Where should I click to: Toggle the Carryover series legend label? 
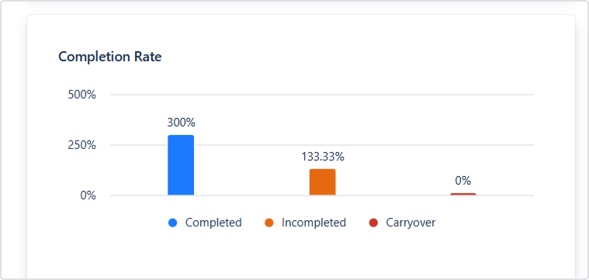[411, 223]
